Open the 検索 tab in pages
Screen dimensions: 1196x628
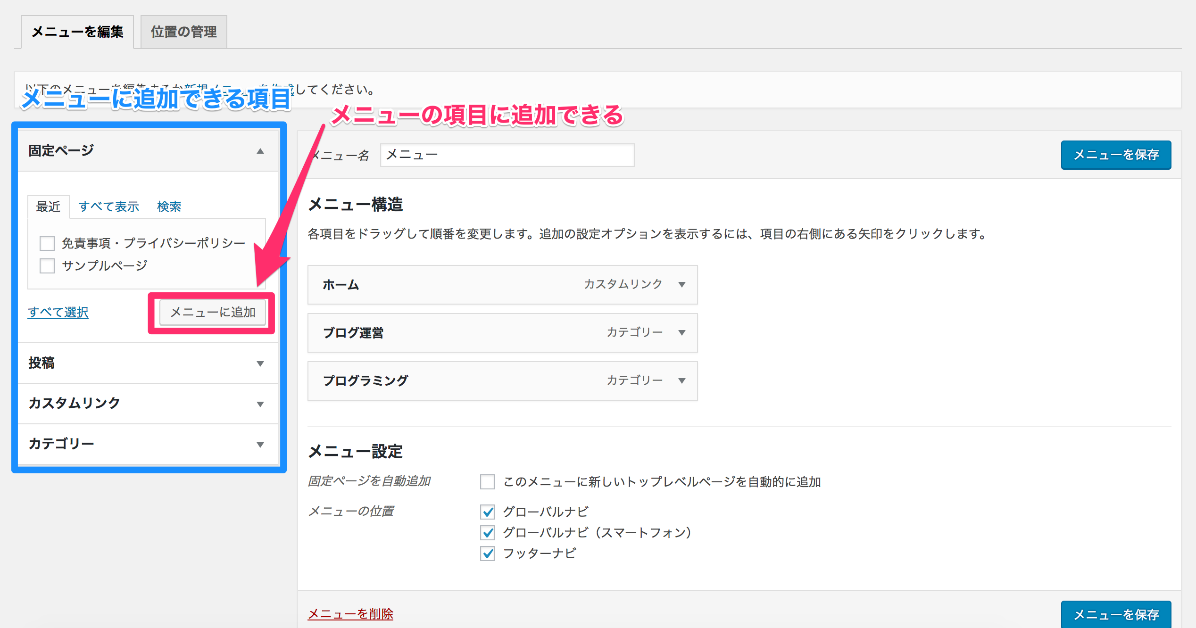[x=169, y=207]
